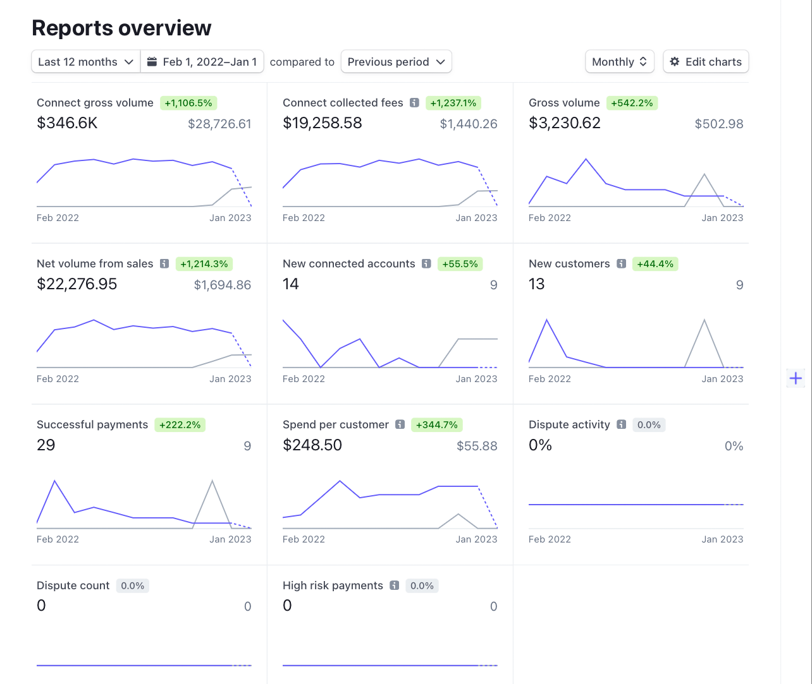Click info icon beside Connect collected fees
The width and height of the screenshot is (812, 684).
click(x=414, y=103)
